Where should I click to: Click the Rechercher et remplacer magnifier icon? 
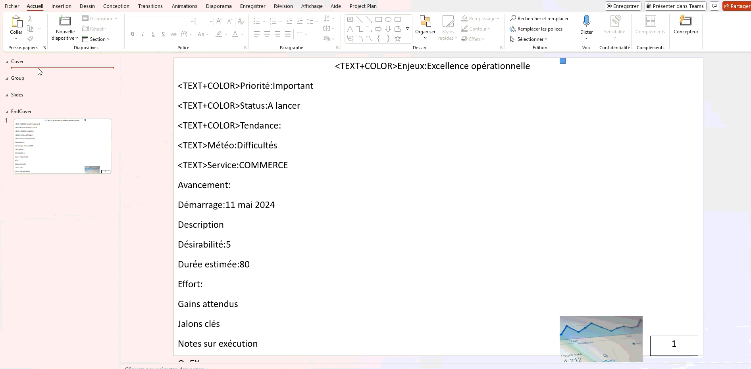point(513,18)
